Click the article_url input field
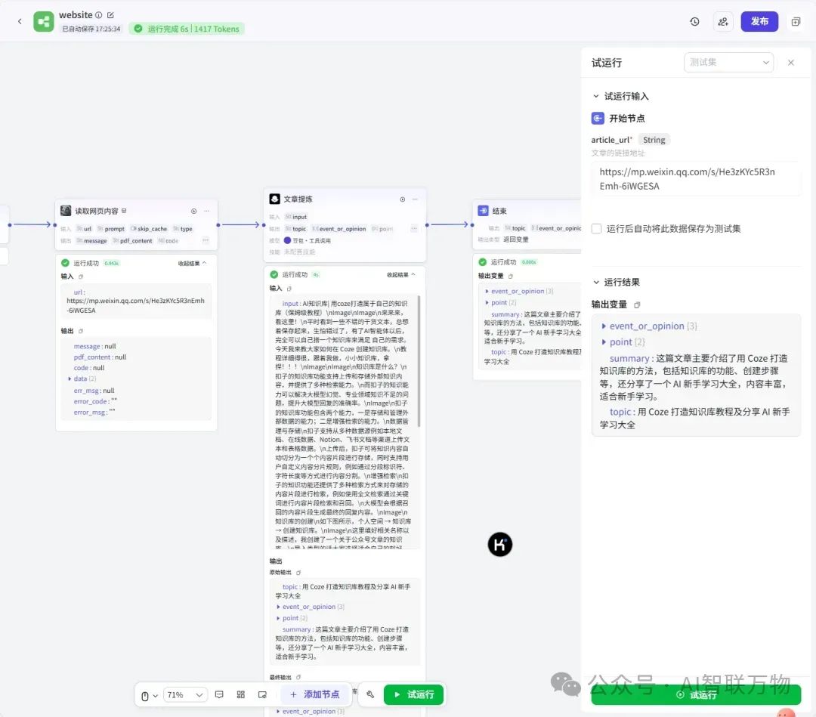The height and width of the screenshot is (717, 816). (696, 179)
